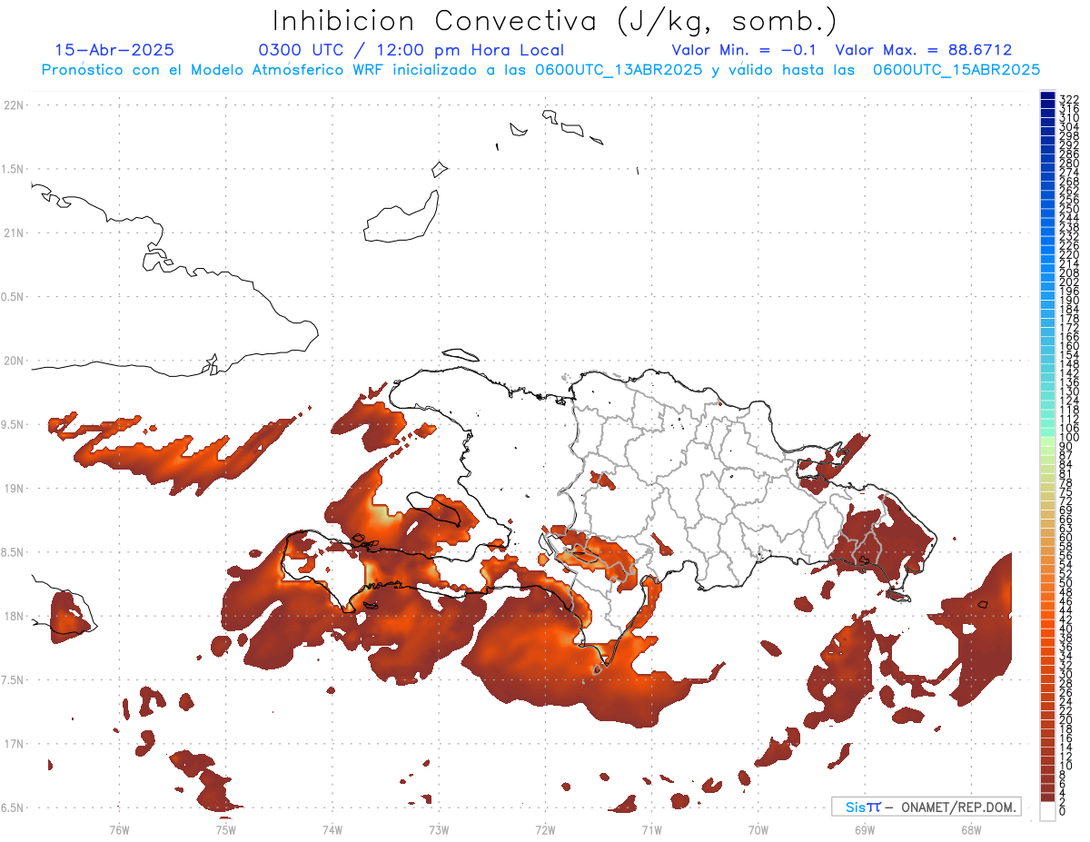This screenshot has height=842, width=1090.
Task: Select the date "15-Abr-2025"
Action: coord(114,50)
